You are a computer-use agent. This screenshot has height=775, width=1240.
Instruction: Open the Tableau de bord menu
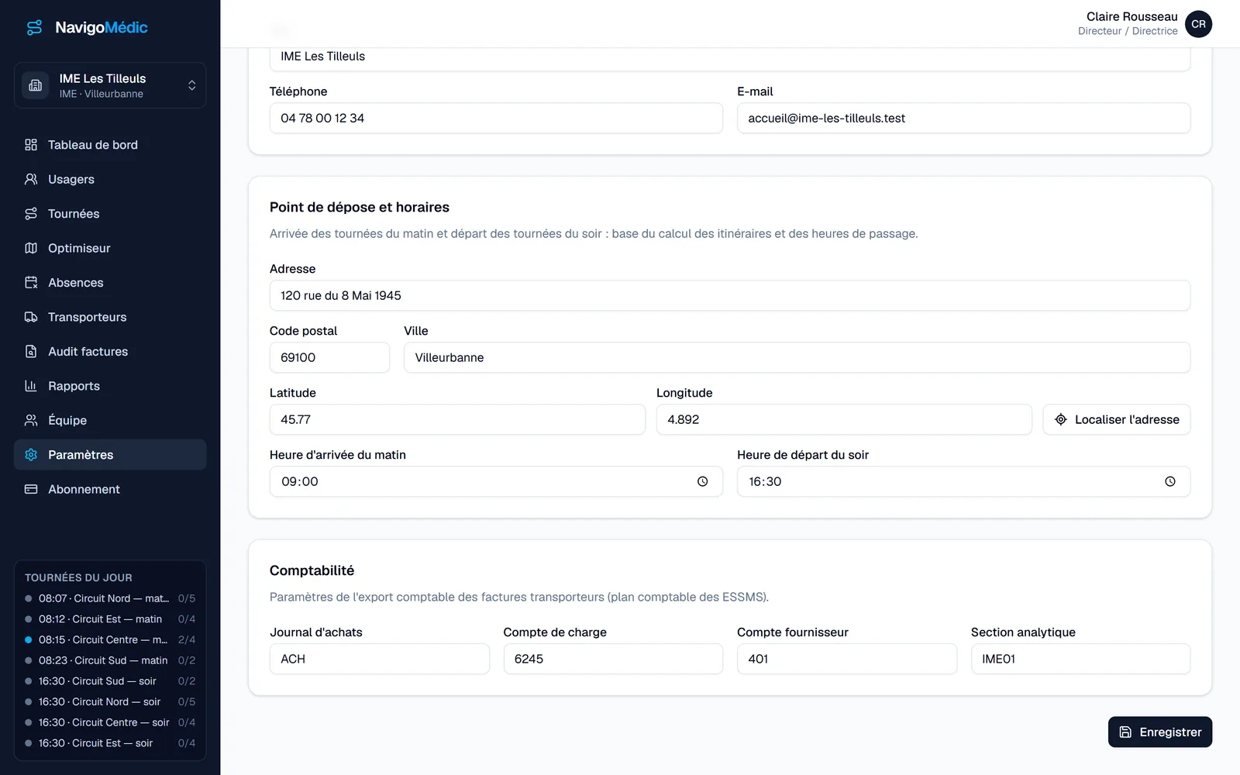(x=110, y=145)
